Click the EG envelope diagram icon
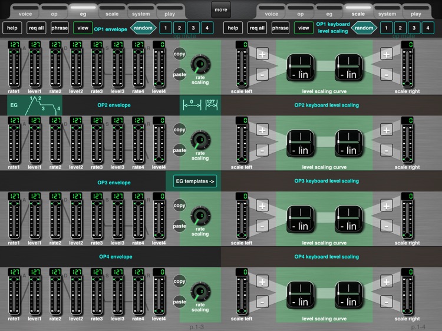The width and height of the screenshot is (442, 331). (35, 105)
